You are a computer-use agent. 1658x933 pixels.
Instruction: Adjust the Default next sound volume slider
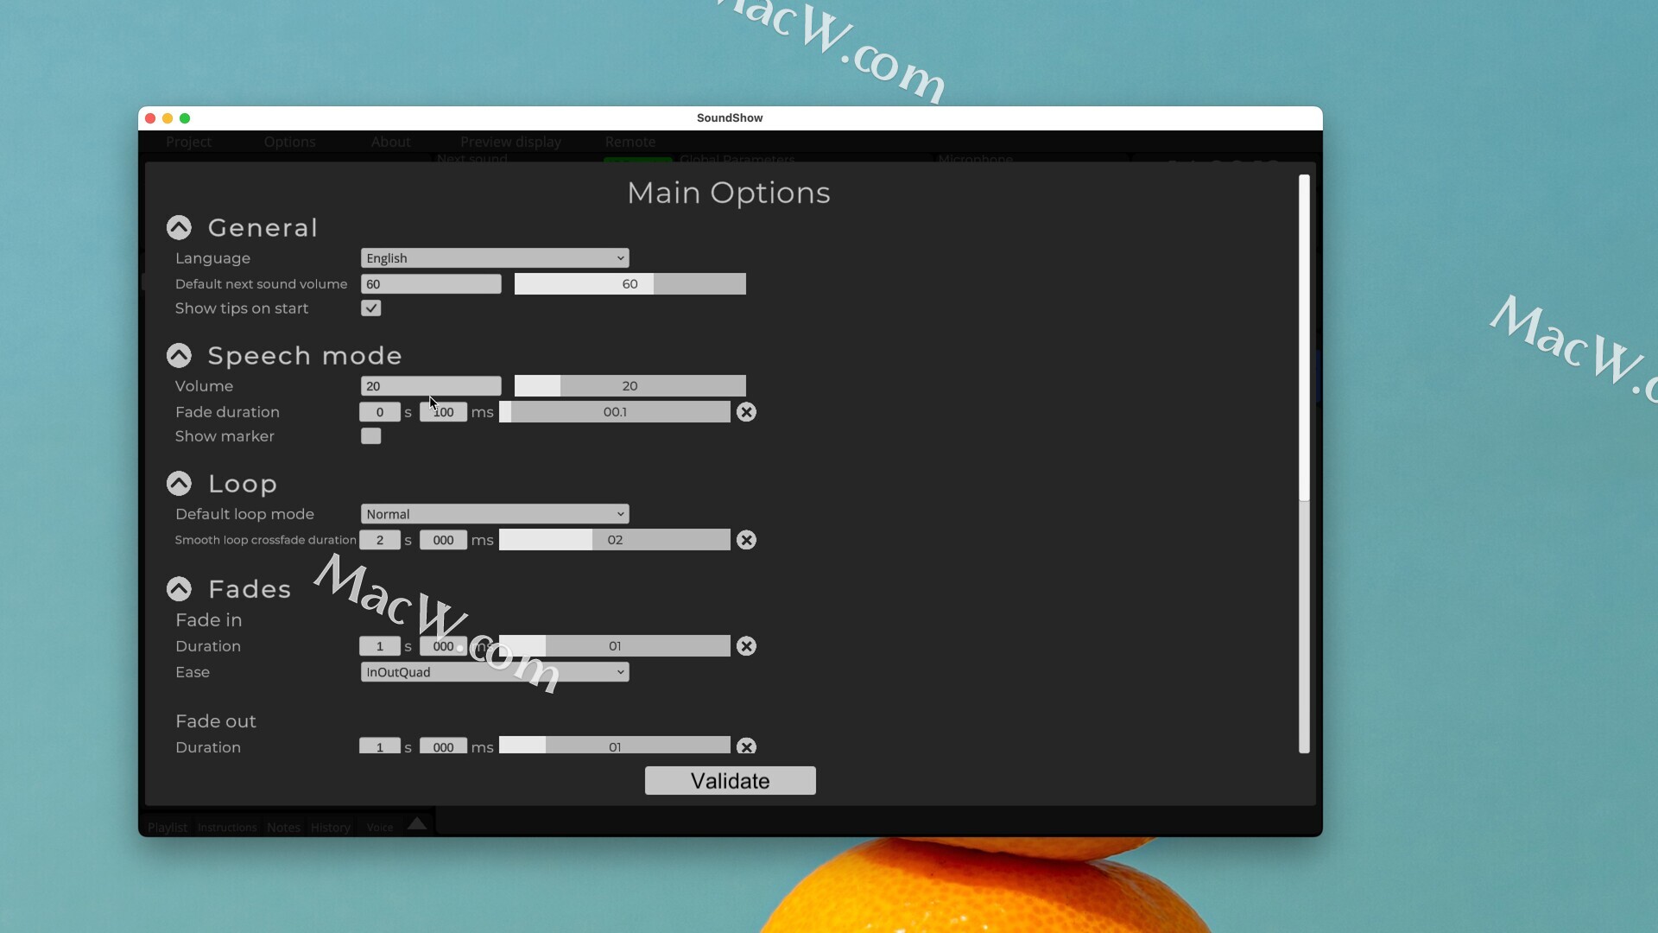click(630, 283)
